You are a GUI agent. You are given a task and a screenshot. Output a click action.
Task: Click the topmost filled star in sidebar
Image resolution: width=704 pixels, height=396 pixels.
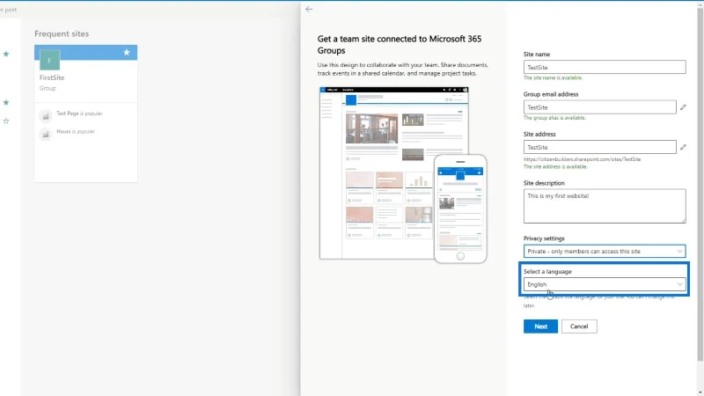coord(6,54)
